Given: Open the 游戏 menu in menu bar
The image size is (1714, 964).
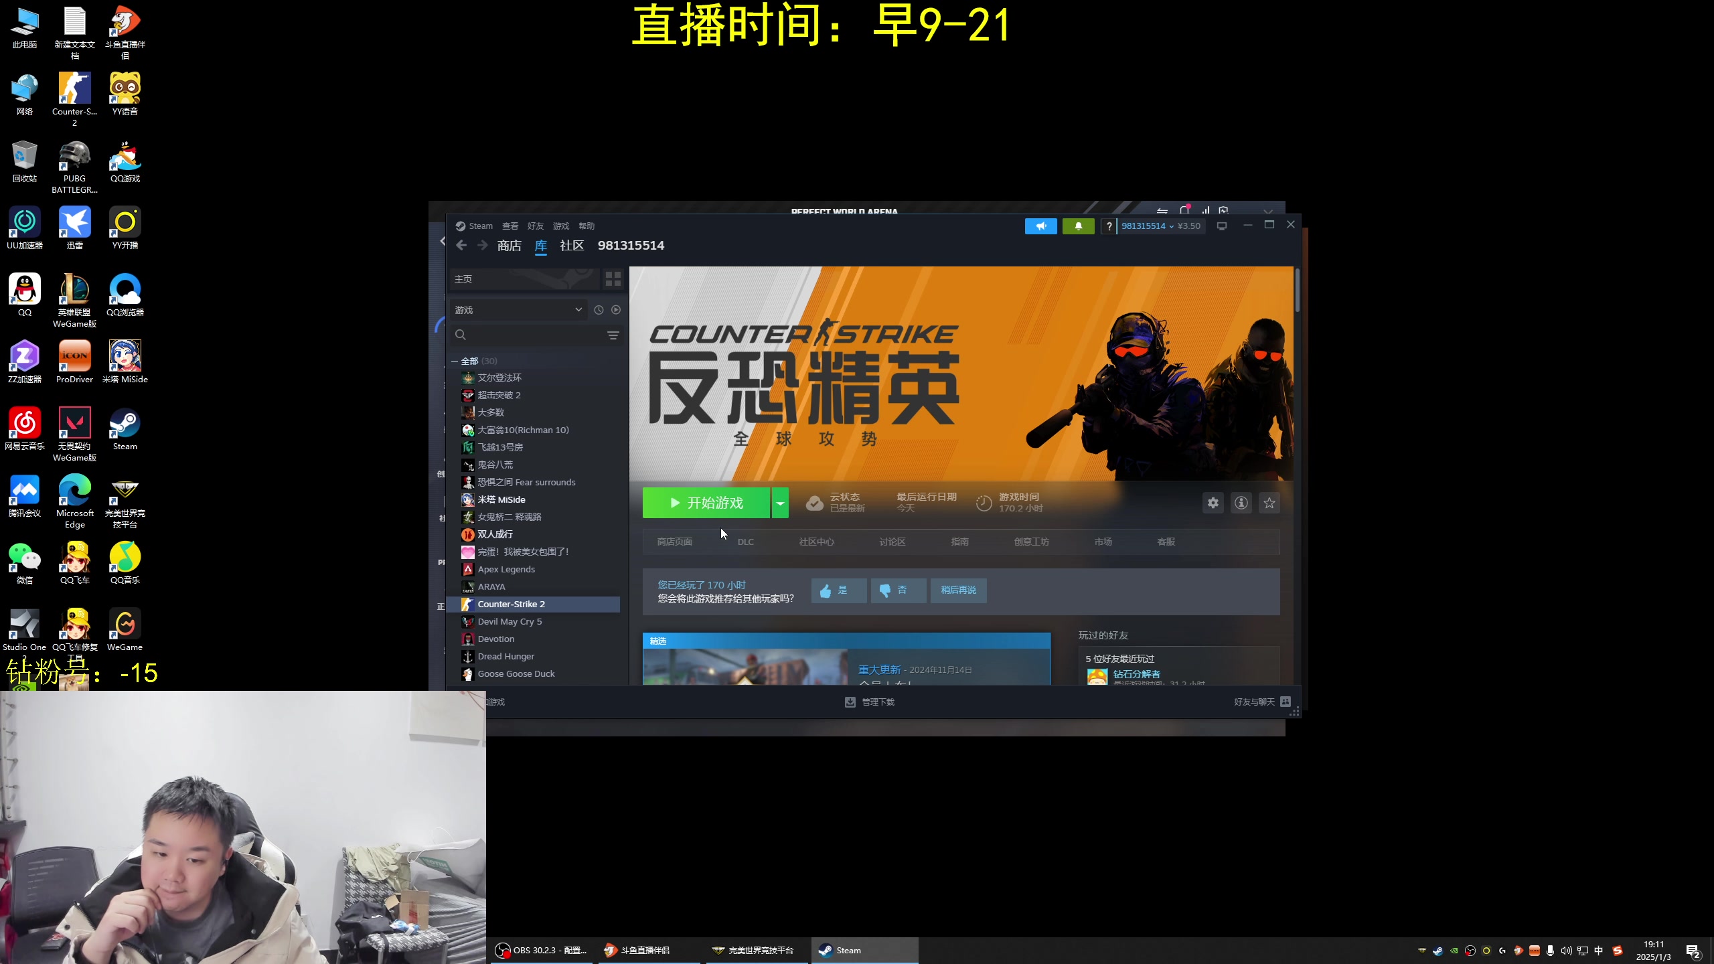Looking at the screenshot, I should point(561,226).
